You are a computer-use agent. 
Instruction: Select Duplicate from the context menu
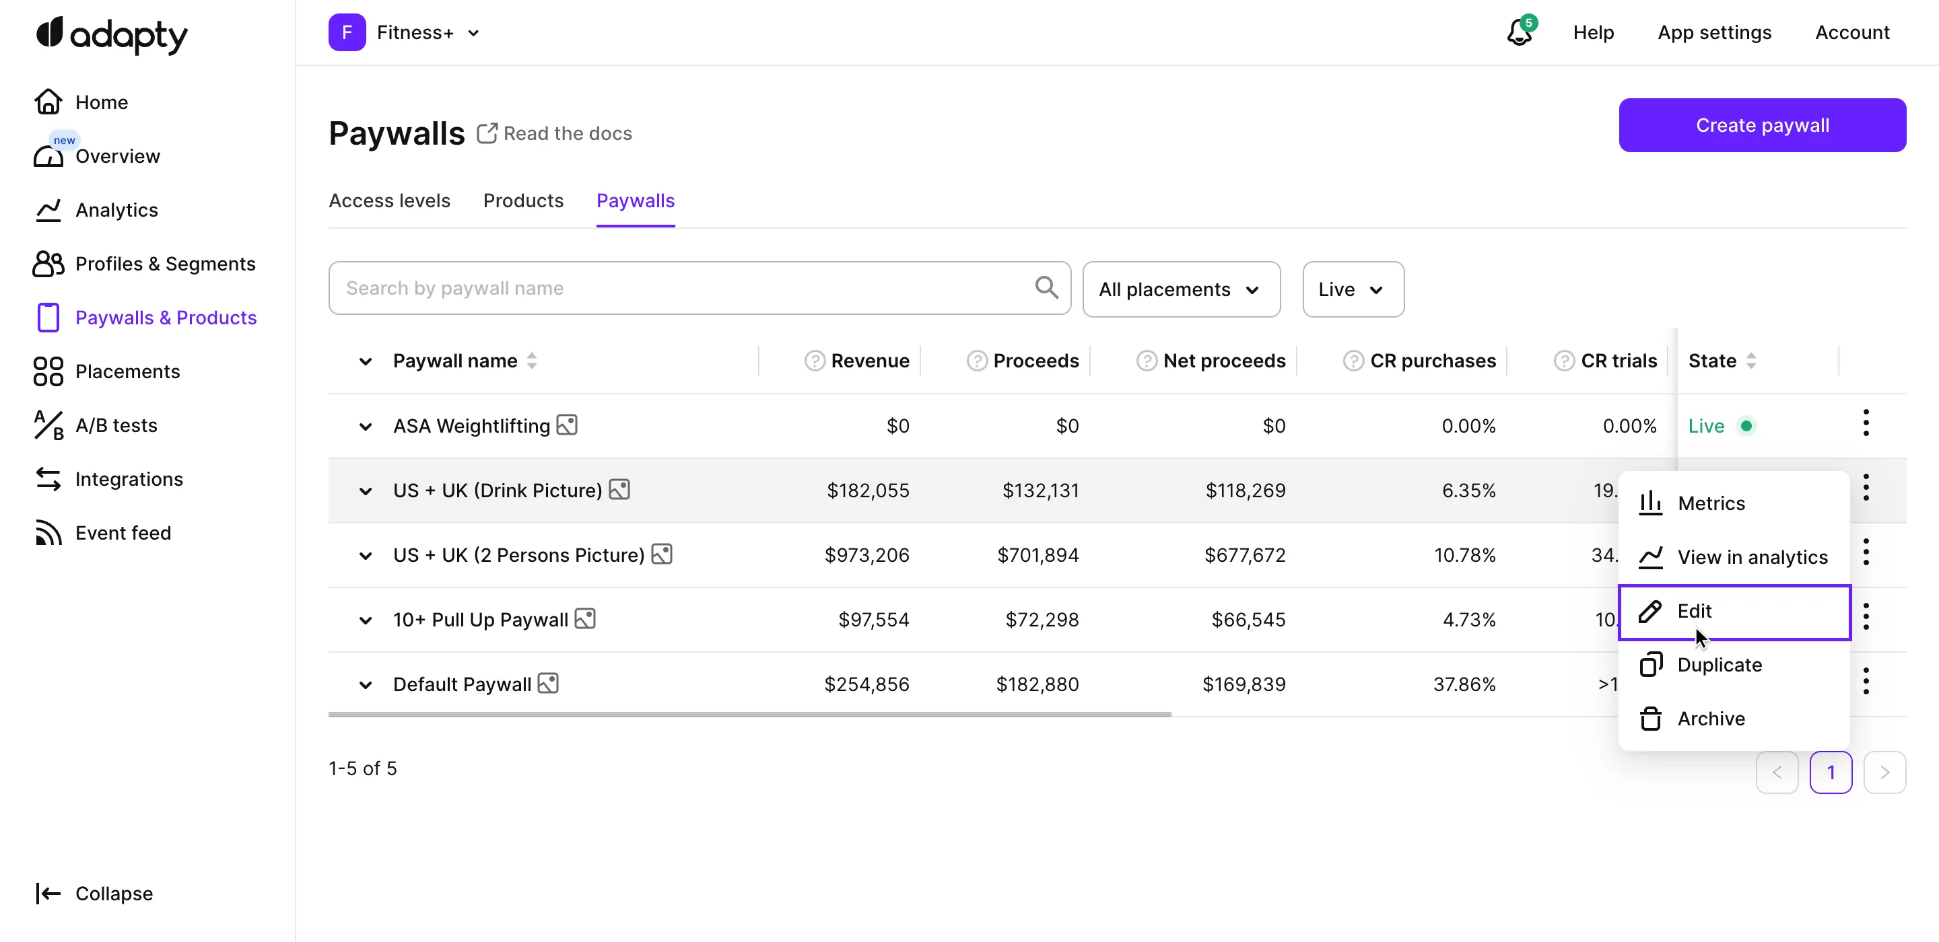pos(1720,664)
